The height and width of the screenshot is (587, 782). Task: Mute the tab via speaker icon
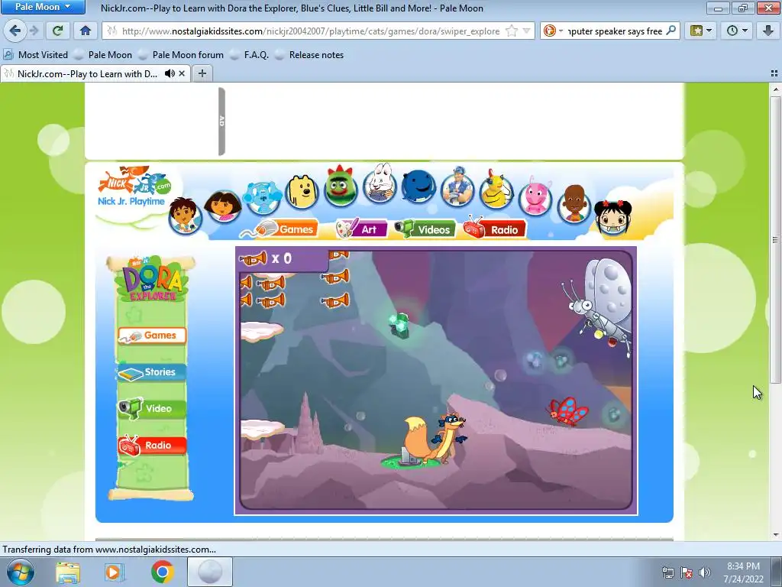click(x=170, y=74)
